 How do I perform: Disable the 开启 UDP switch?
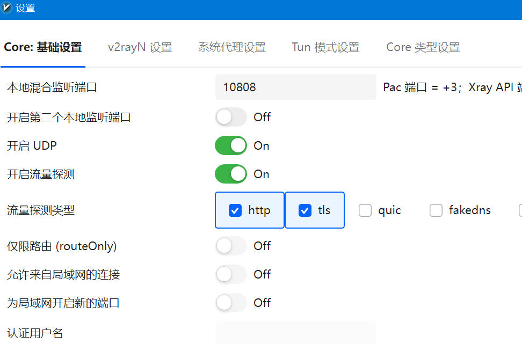click(231, 145)
